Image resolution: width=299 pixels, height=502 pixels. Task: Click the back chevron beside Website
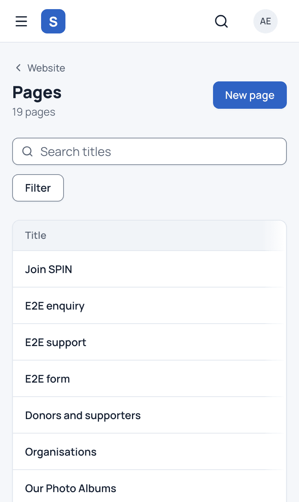pos(18,68)
